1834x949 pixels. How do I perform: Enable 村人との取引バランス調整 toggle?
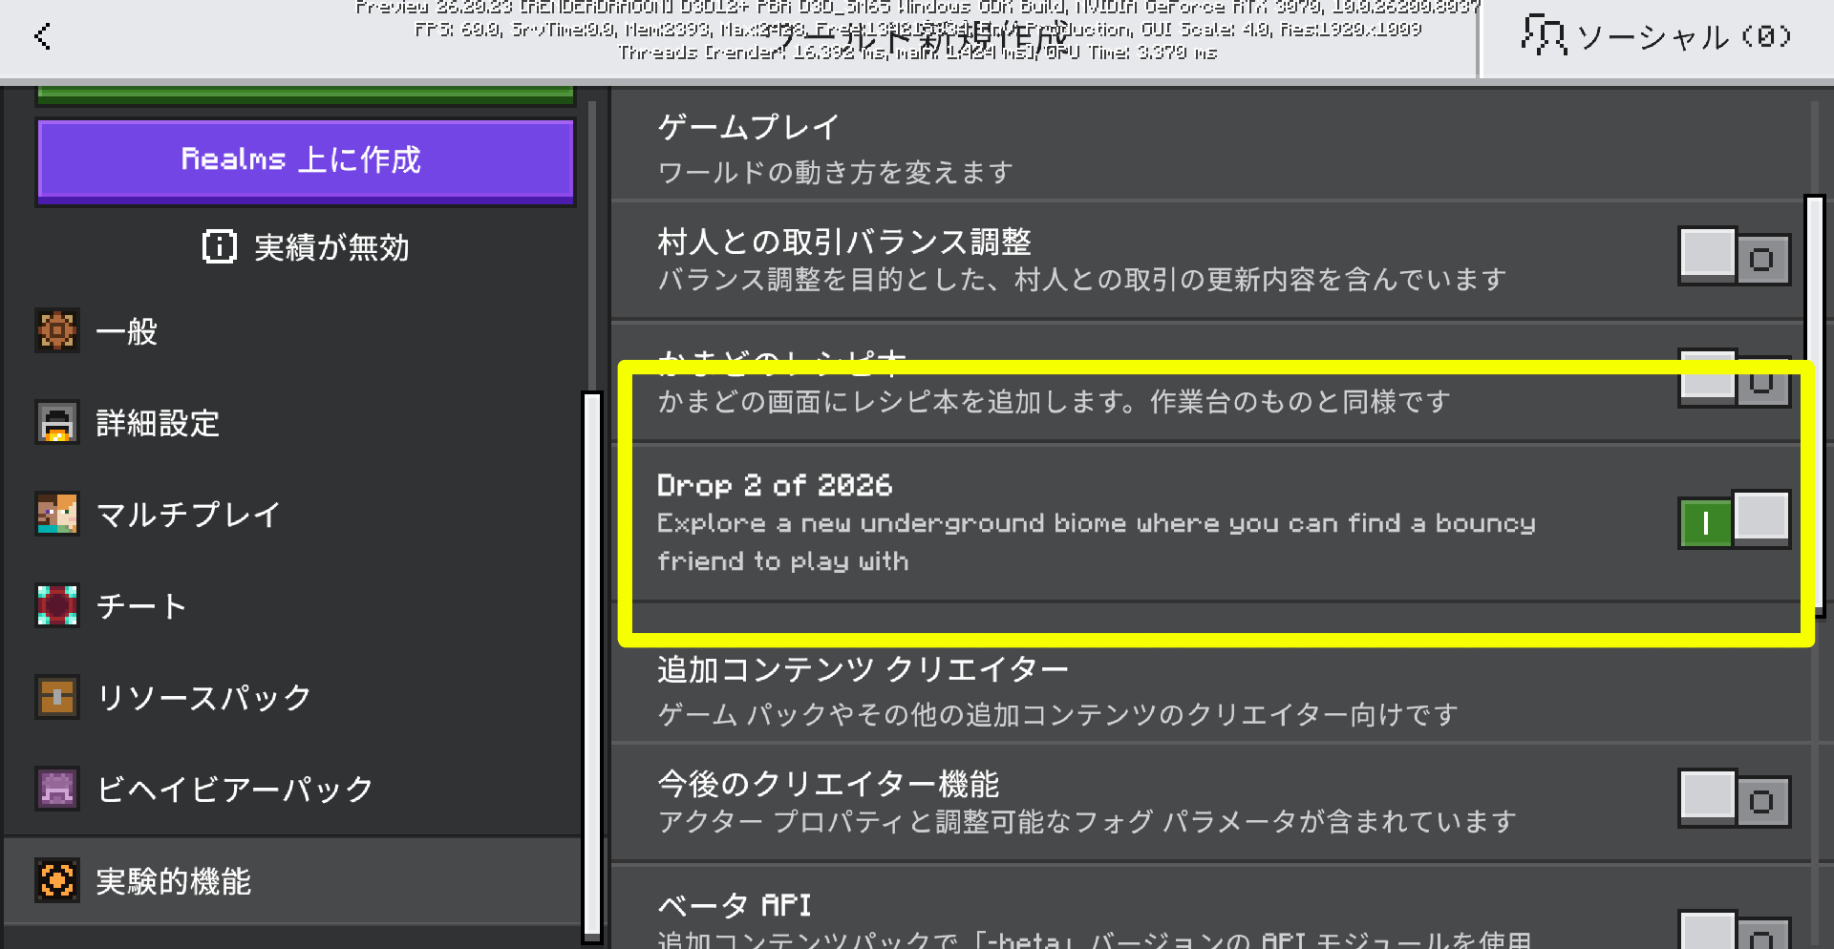(1733, 257)
